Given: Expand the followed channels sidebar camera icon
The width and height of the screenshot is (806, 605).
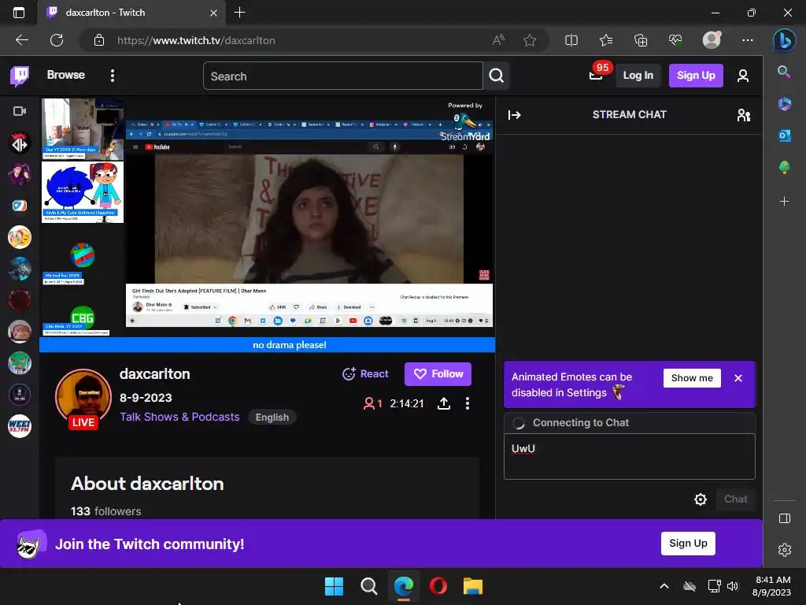Looking at the screenshot, I should click(20, 111).
